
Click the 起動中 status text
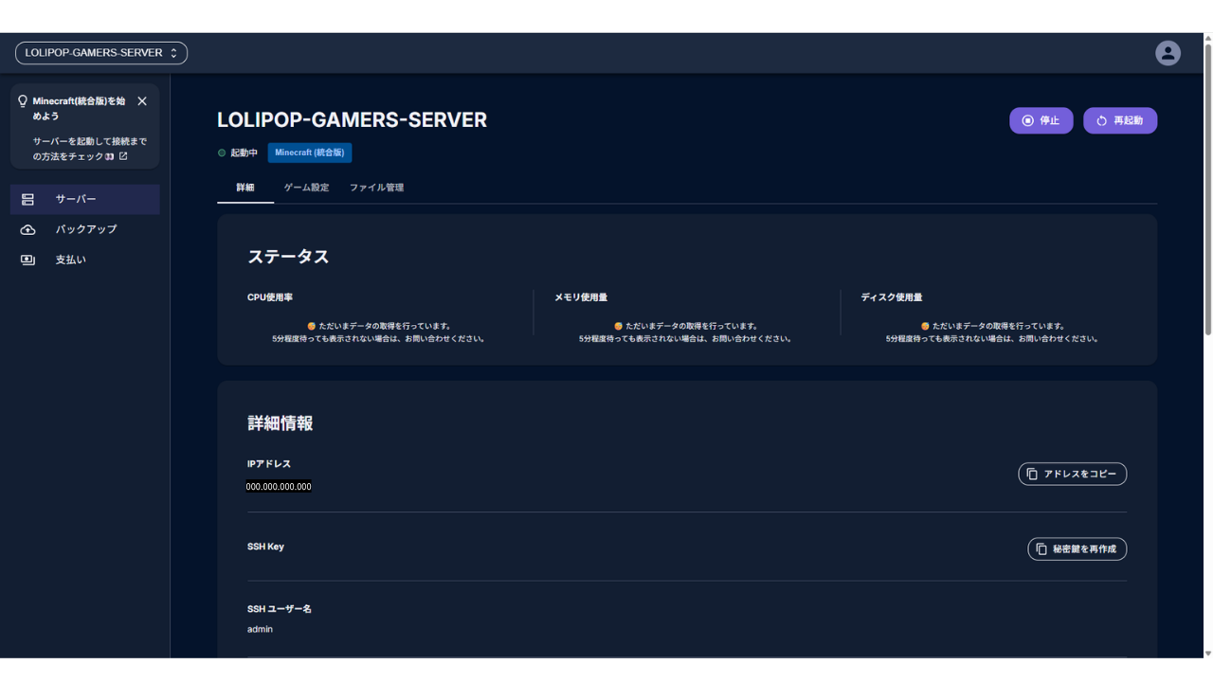(244, 153)
